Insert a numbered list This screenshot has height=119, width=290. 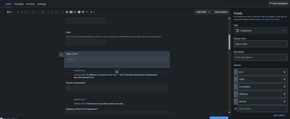point(56,12)
